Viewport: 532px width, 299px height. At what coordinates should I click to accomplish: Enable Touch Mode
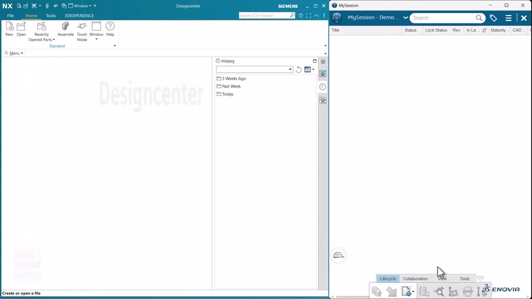coord(82,32)
